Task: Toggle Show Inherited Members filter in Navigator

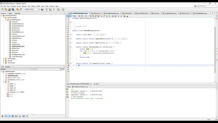Action: pos(2,116)
